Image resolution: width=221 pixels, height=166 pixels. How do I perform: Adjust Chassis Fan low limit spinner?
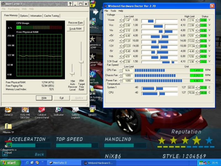(x=121, y=76)
